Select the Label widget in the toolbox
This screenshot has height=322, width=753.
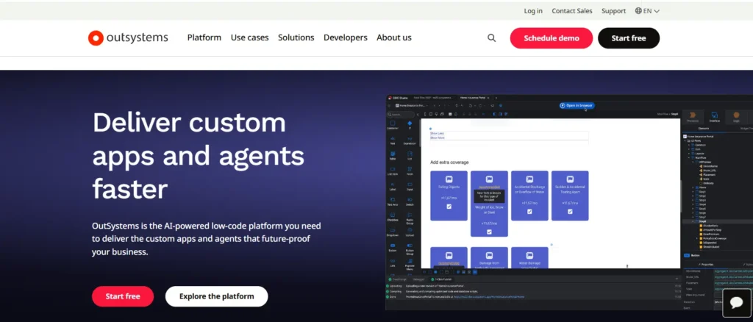[393, 187]
